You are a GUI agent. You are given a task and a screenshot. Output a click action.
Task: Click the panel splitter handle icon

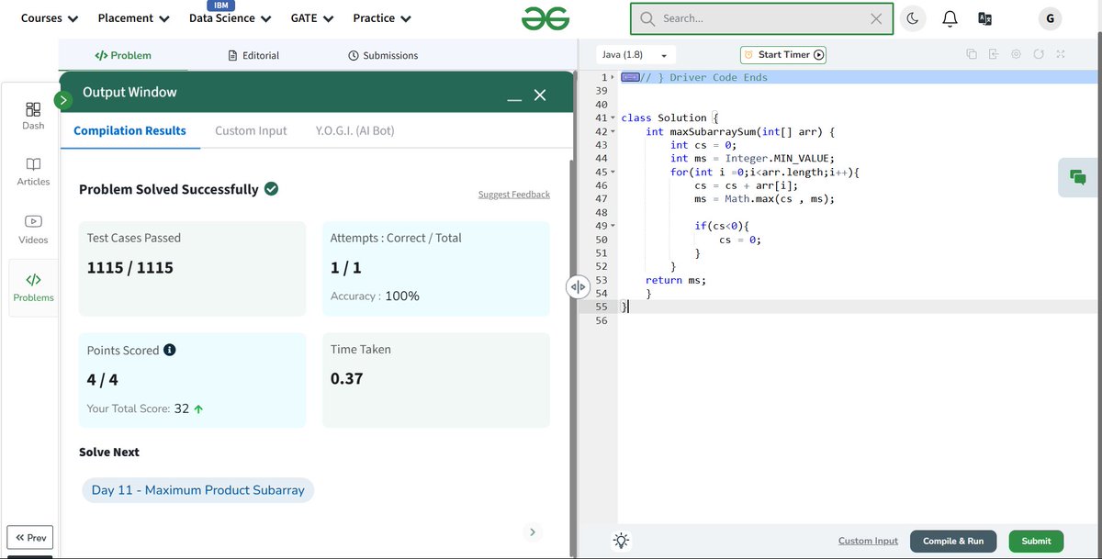tap(578, 287)
